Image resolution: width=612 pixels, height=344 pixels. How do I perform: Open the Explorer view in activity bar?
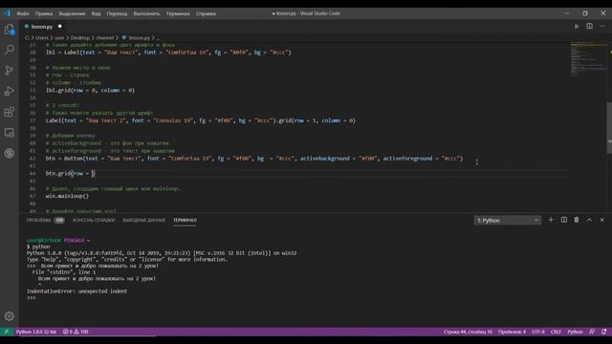[10, 30]
